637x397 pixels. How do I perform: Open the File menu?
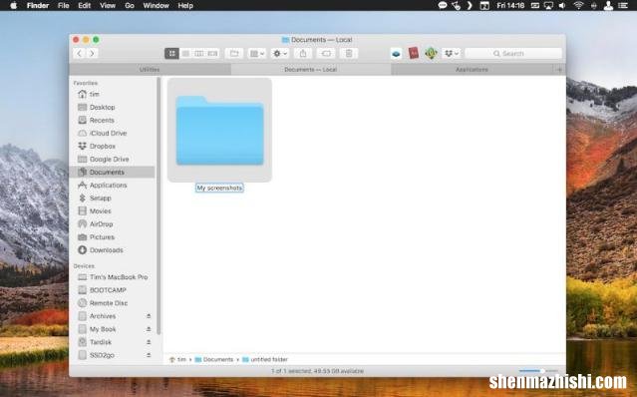click(64, 6)
